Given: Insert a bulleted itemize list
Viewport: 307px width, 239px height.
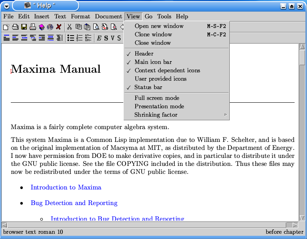Looking at the screenshot, I should [x=70, y=38].
